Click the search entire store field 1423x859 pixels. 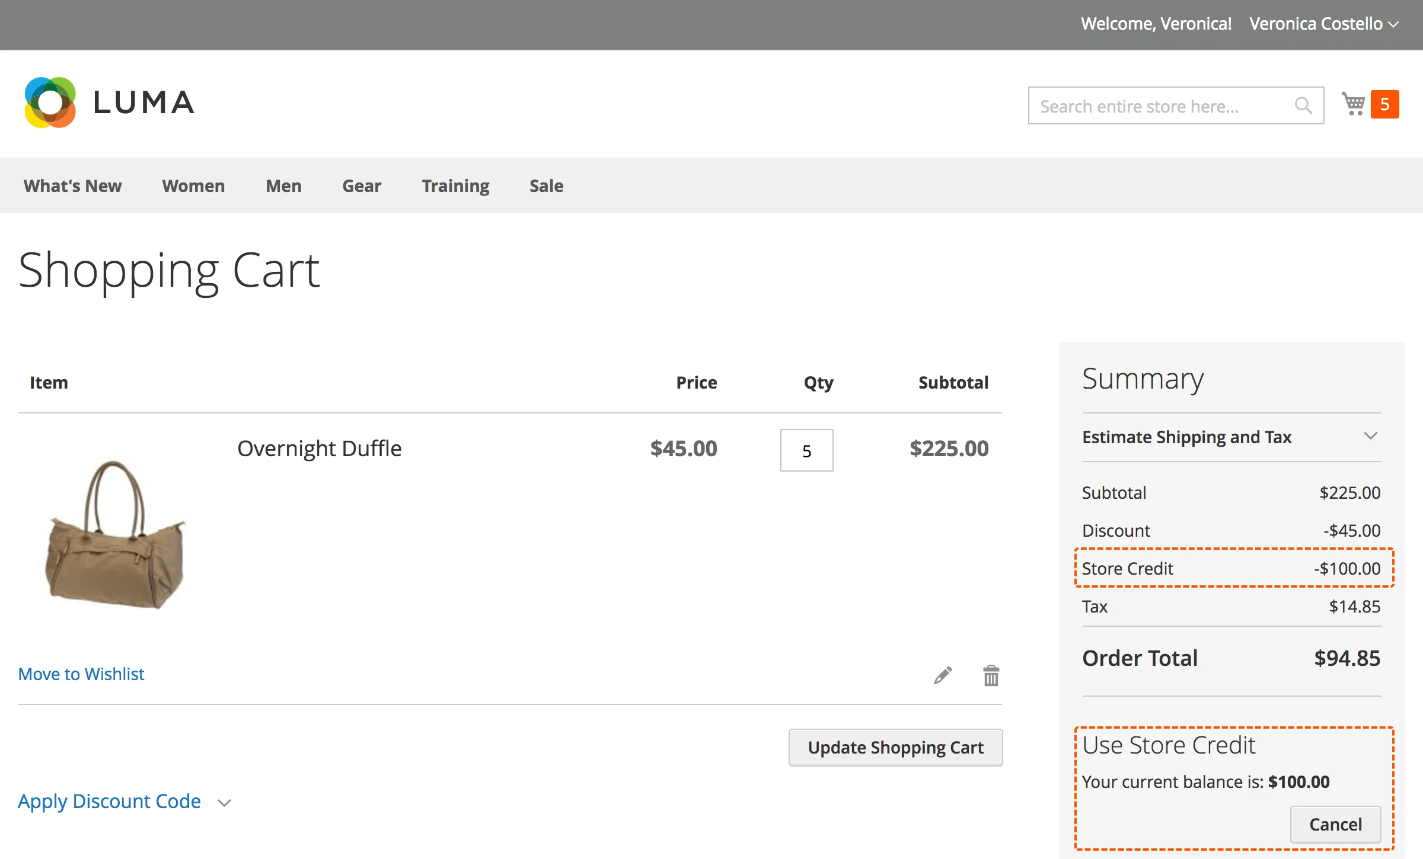pyautogui.click(x=1156, y=105)
